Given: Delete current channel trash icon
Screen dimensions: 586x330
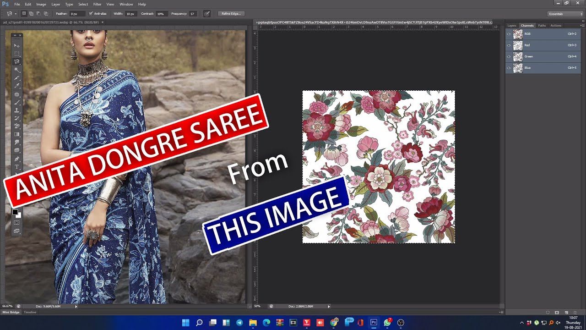Looking at the screenshot, I should [575, 313].
